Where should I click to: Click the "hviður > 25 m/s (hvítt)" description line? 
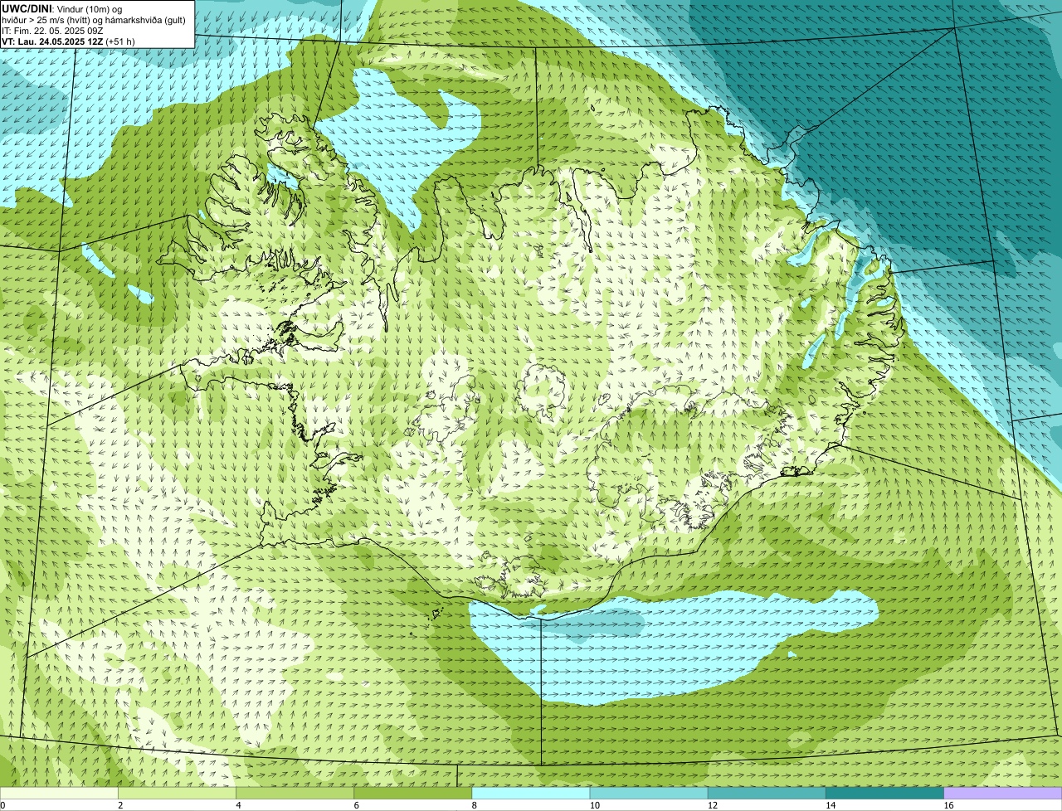tap(94, 20)
